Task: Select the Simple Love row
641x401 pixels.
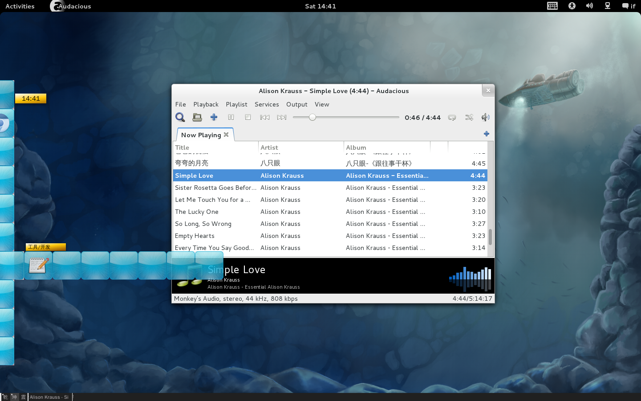Action: coord(330,176)
